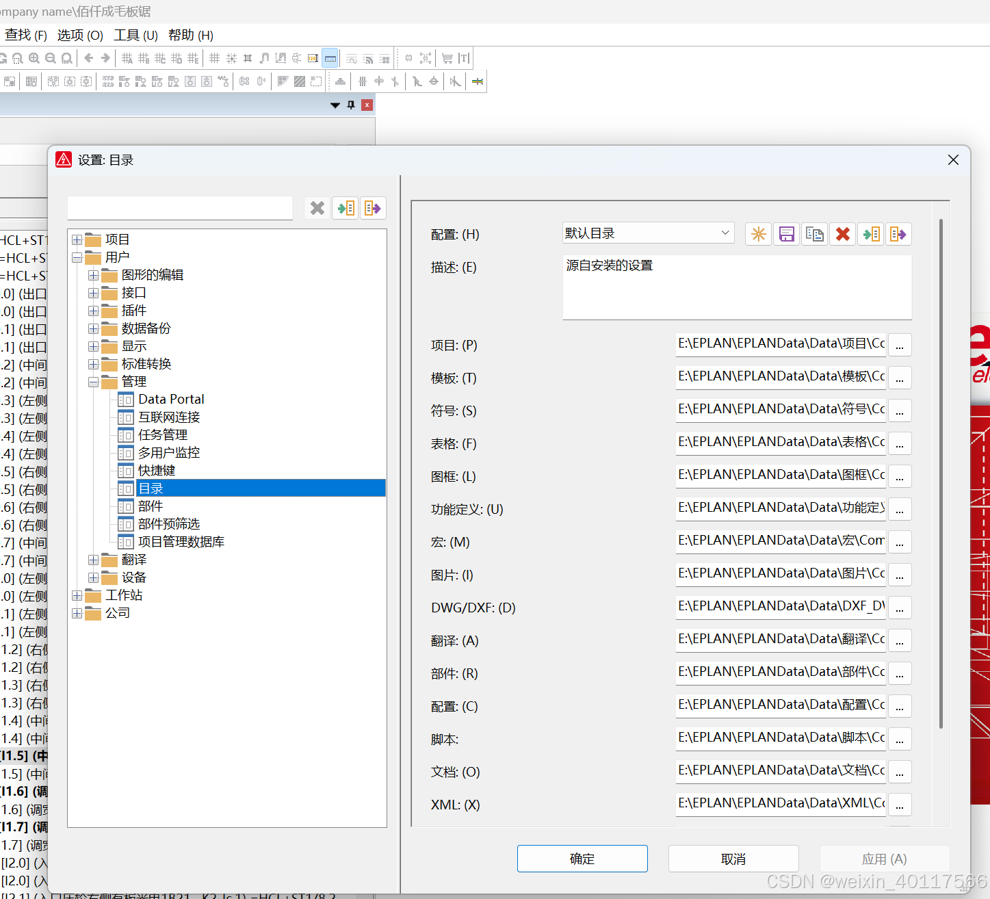990x899 pixels.
Task: Click the zoom-in magnifier in the main toolbar
Action: click(34, 58)
